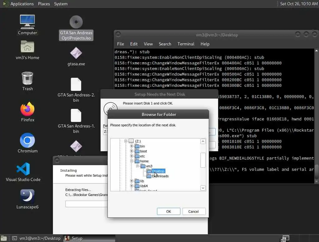
Task: Click the Setup Needs the Next Disk title bar
Action: tap(159, 94)
